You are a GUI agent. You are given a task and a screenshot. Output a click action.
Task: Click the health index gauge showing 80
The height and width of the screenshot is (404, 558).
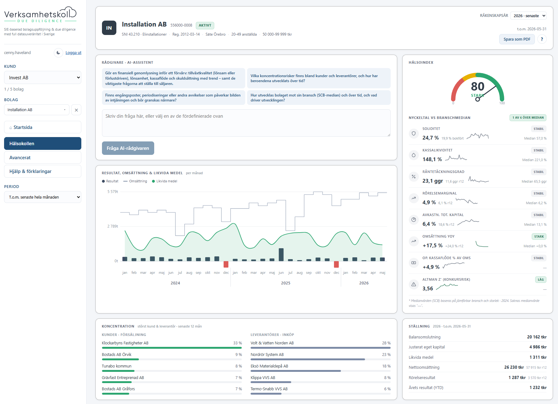pyautogui.click(x=477, y=88)
